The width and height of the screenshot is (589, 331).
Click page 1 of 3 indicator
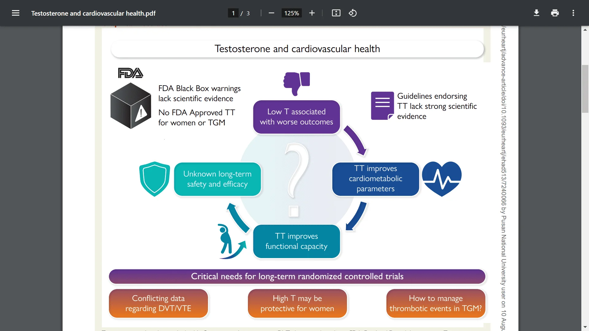[233, 13]
